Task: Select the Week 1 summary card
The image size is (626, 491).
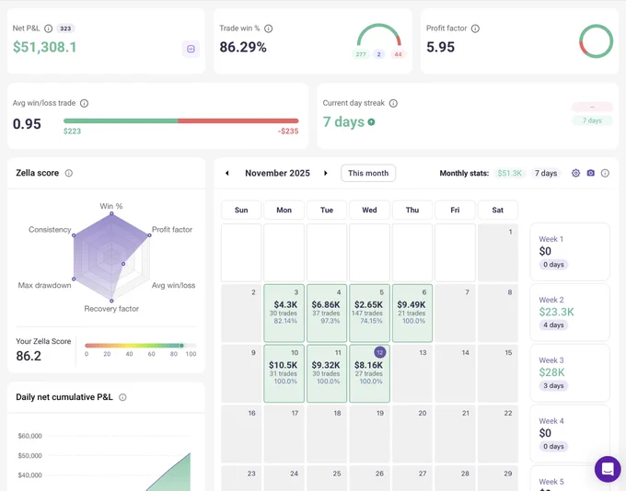Action: tap(570, 252)
